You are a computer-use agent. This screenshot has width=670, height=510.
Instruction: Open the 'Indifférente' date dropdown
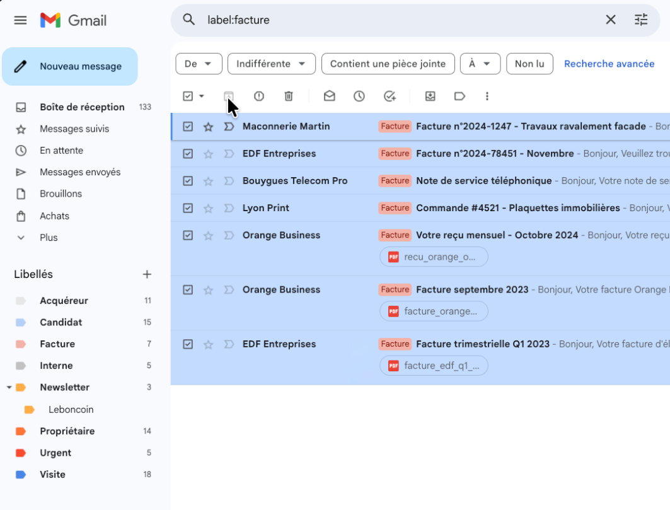pyautogui.click(x=271, y=64)
